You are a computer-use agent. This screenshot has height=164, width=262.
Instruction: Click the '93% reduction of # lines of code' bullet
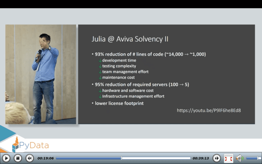(x=150, y=54)
